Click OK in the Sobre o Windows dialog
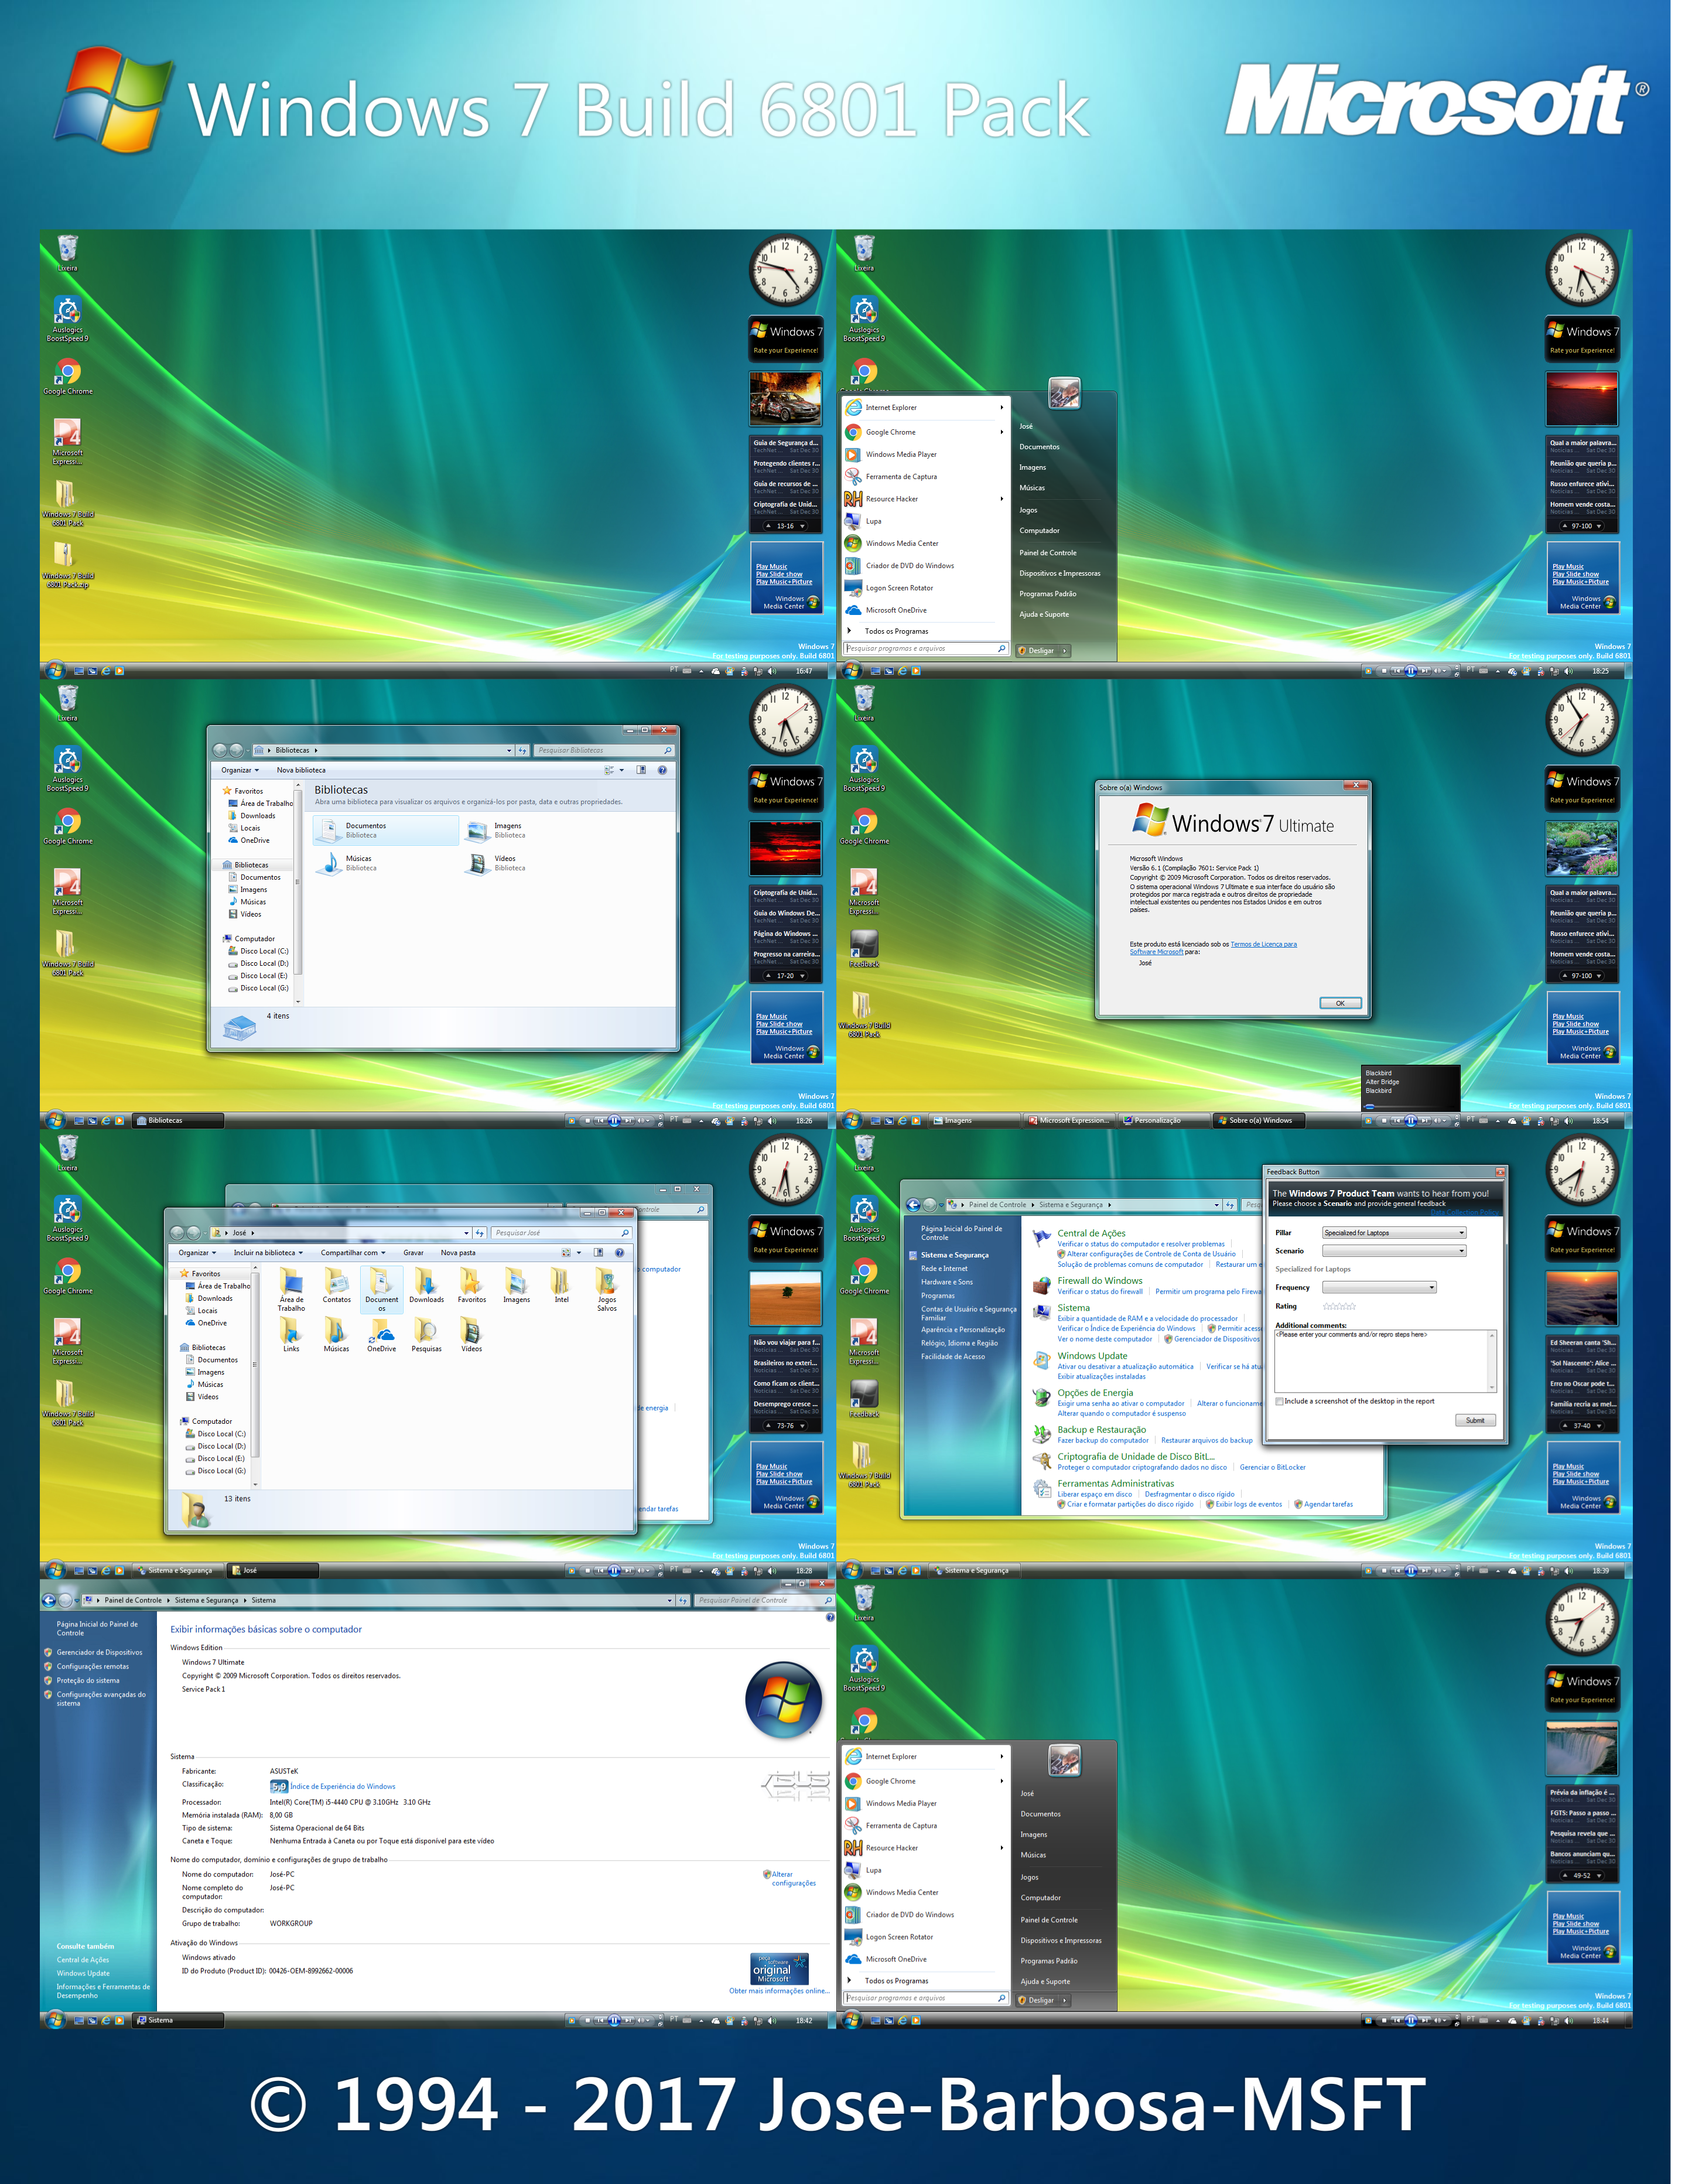Screen dimensions: 1685x2184 [1340, 1003]
